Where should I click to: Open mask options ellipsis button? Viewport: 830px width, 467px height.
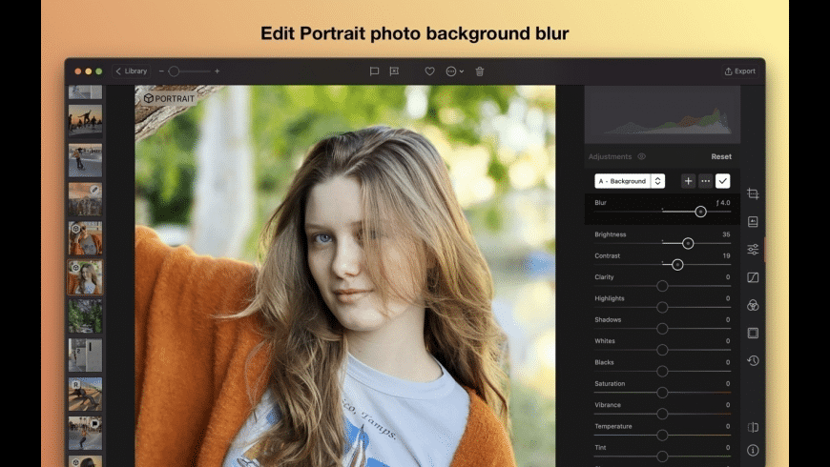point(706,181)
